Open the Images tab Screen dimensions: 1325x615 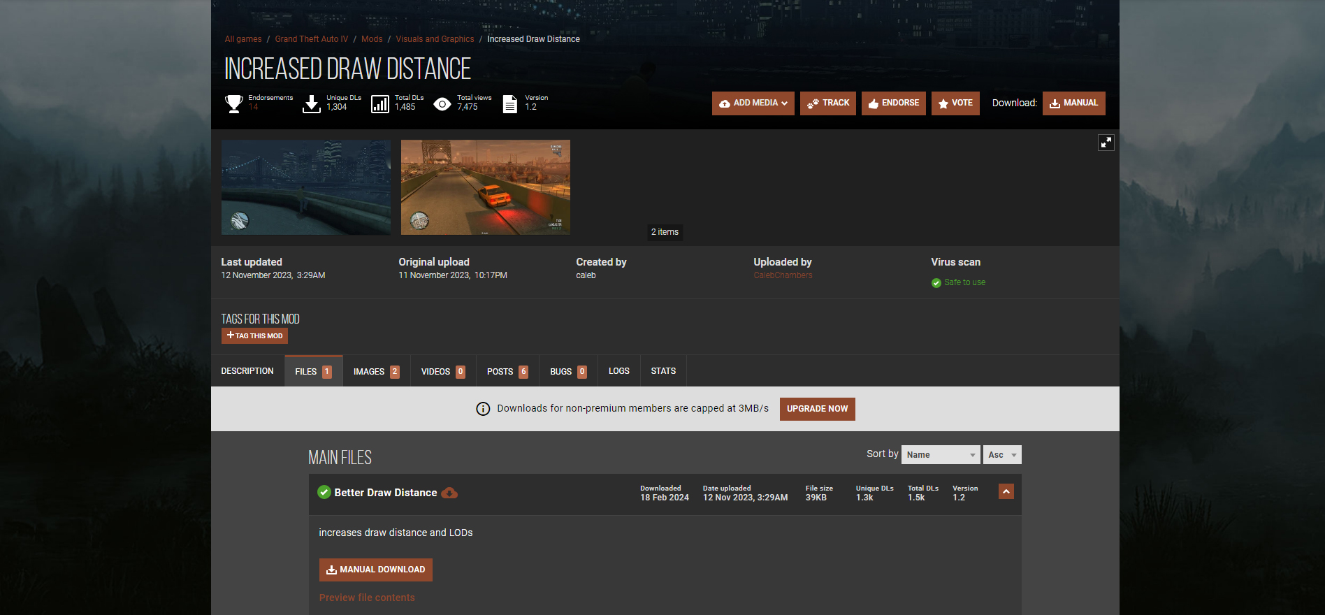click(377, 371)
